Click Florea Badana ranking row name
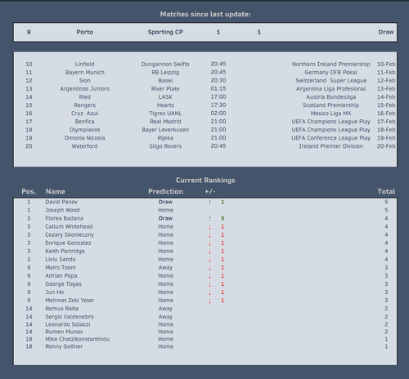Image resolution: width=409 pixels, height=379 pixels. pos(64,218)
